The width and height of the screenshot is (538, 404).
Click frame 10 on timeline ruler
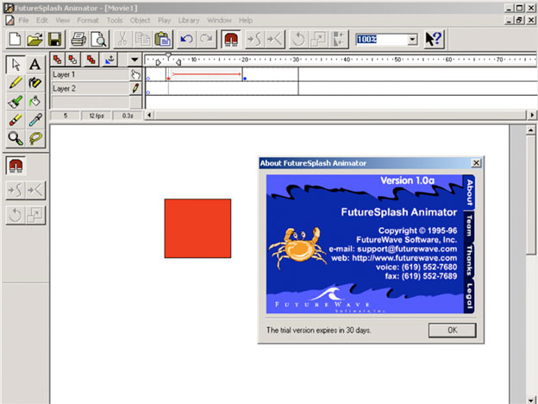[194, 60]
